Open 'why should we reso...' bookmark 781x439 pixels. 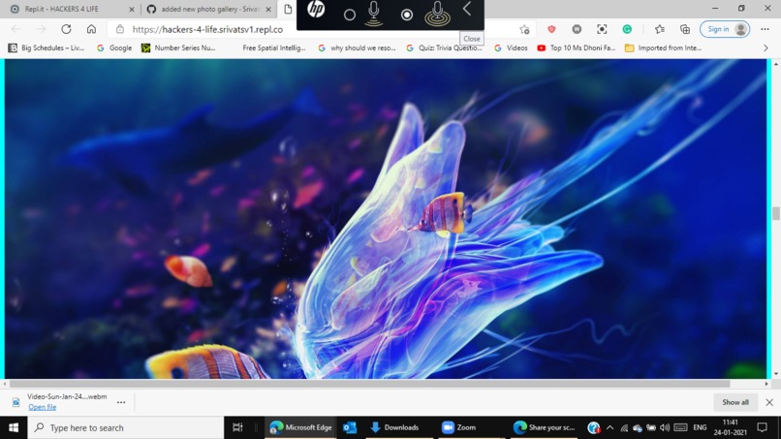tap(357, 47)
